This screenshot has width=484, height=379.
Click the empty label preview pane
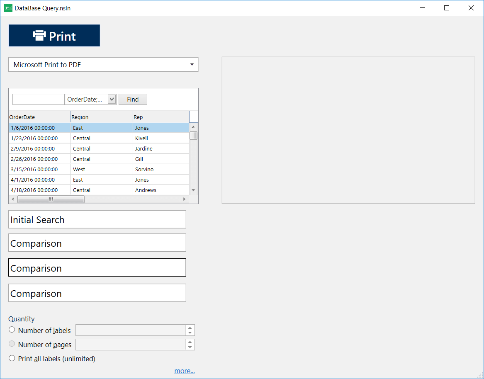point(348,130)
